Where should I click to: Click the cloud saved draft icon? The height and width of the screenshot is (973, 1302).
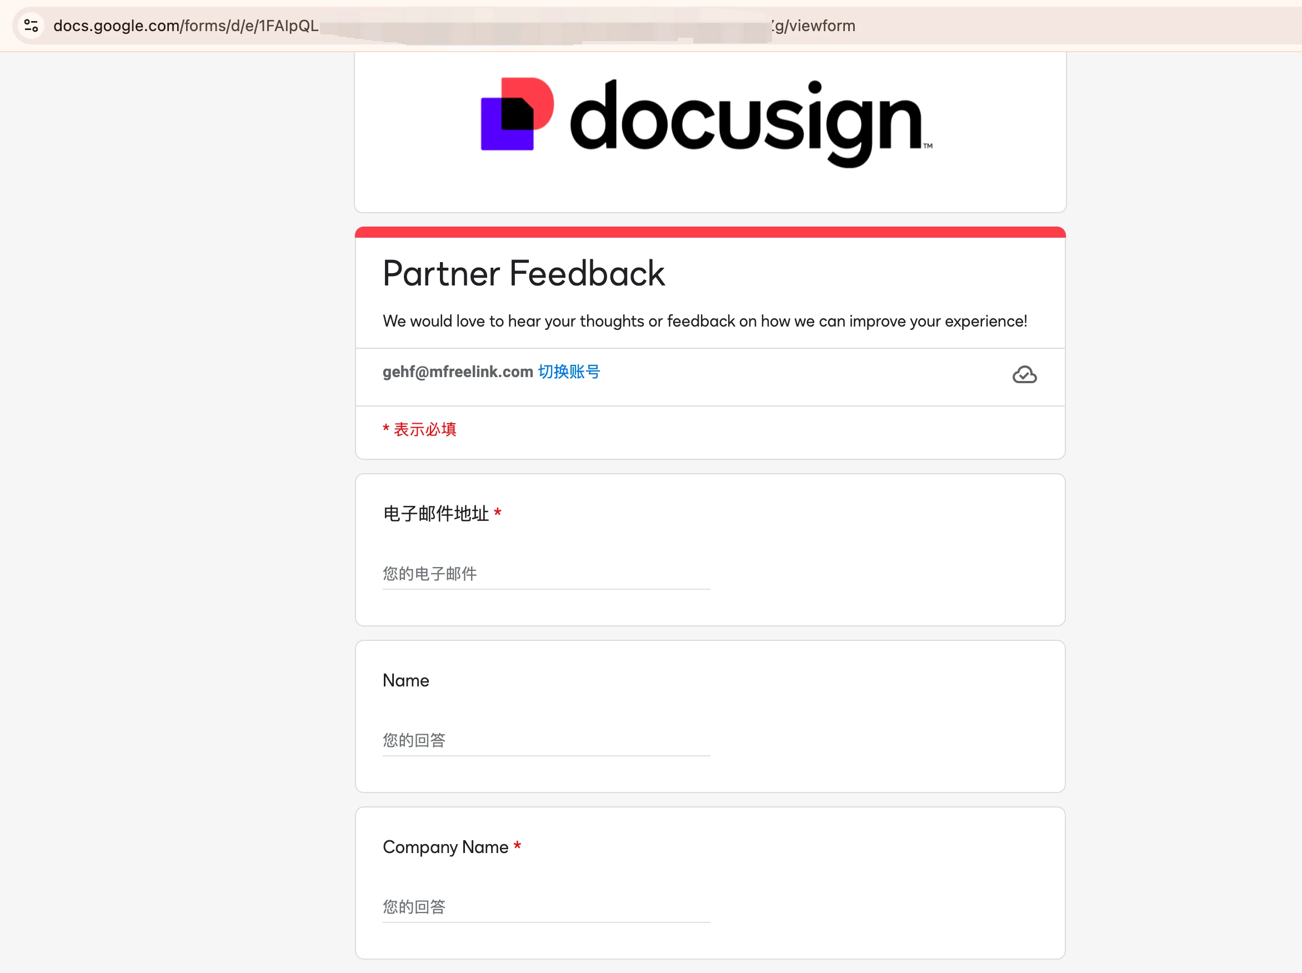[x=1024, y=374]
